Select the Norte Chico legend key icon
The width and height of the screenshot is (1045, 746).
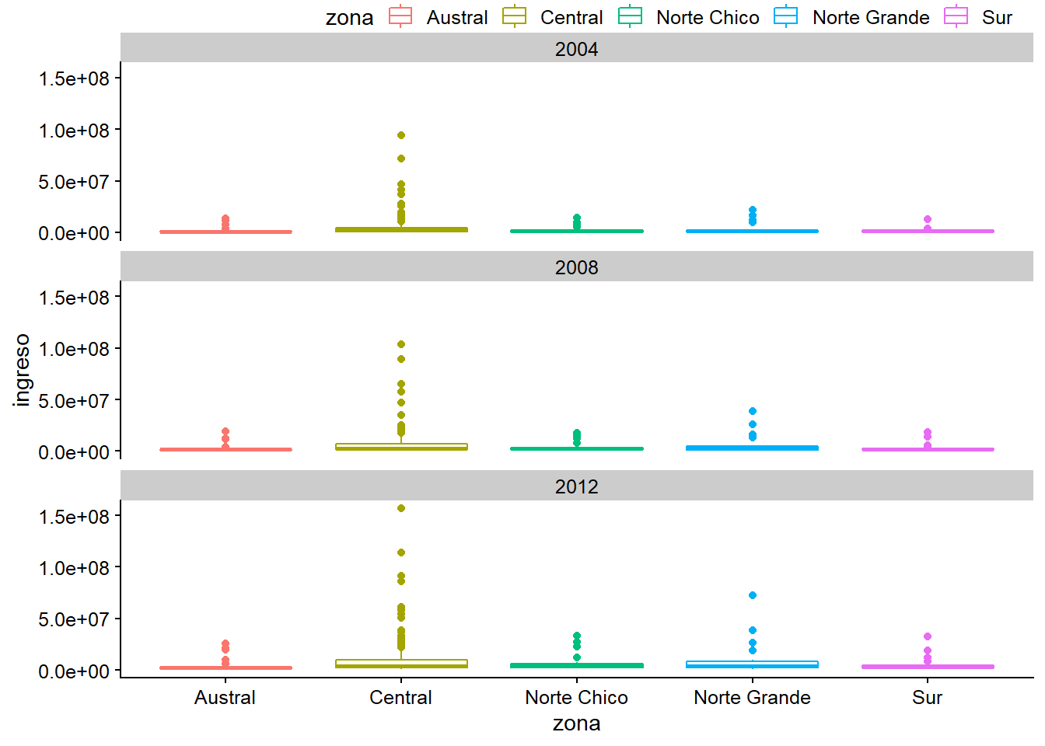(630, 16)
